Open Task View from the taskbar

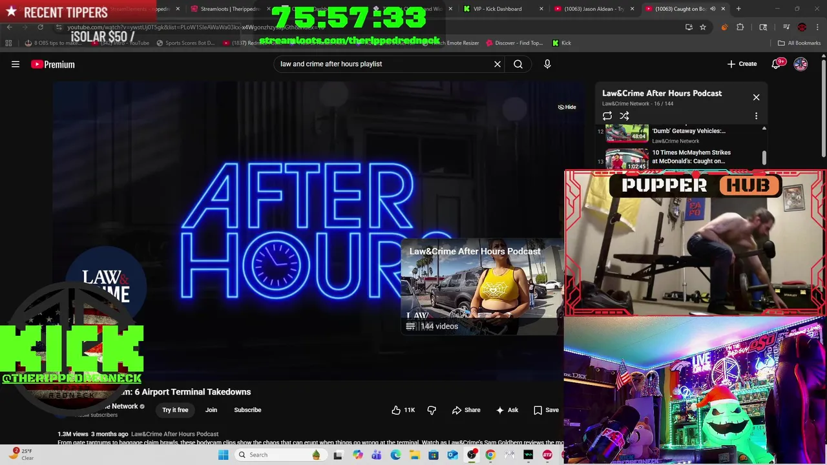(338, 455)
